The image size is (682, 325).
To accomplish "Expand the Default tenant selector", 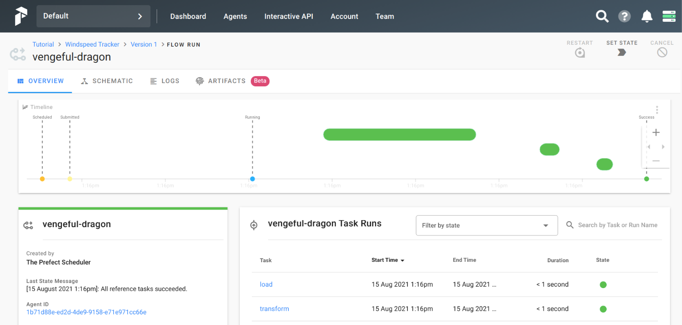I will 93,16.
